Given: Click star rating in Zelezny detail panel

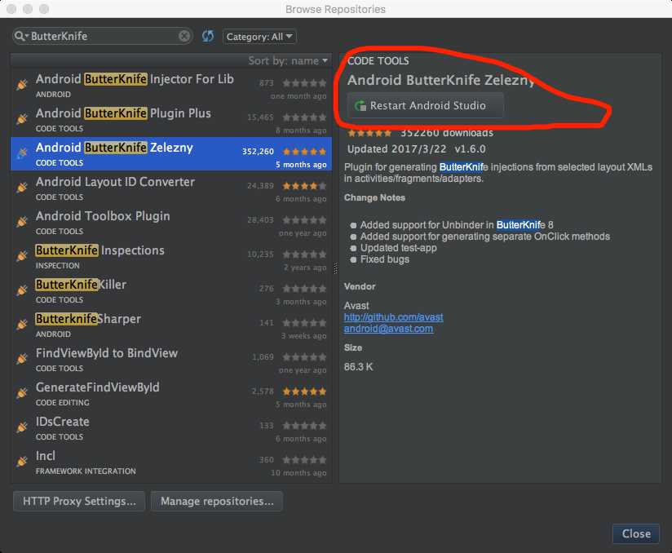Looking at the screenshot, I should tap(370, 133).
